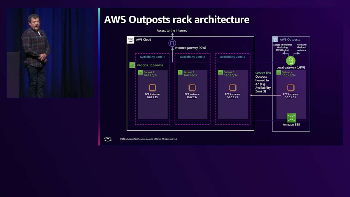Viewport: 350px width, 197px height.
Task: Click the 'Subnet 1: 10.0.1.0/24' label
Action: pyautogui.click(x=150, y=74)
